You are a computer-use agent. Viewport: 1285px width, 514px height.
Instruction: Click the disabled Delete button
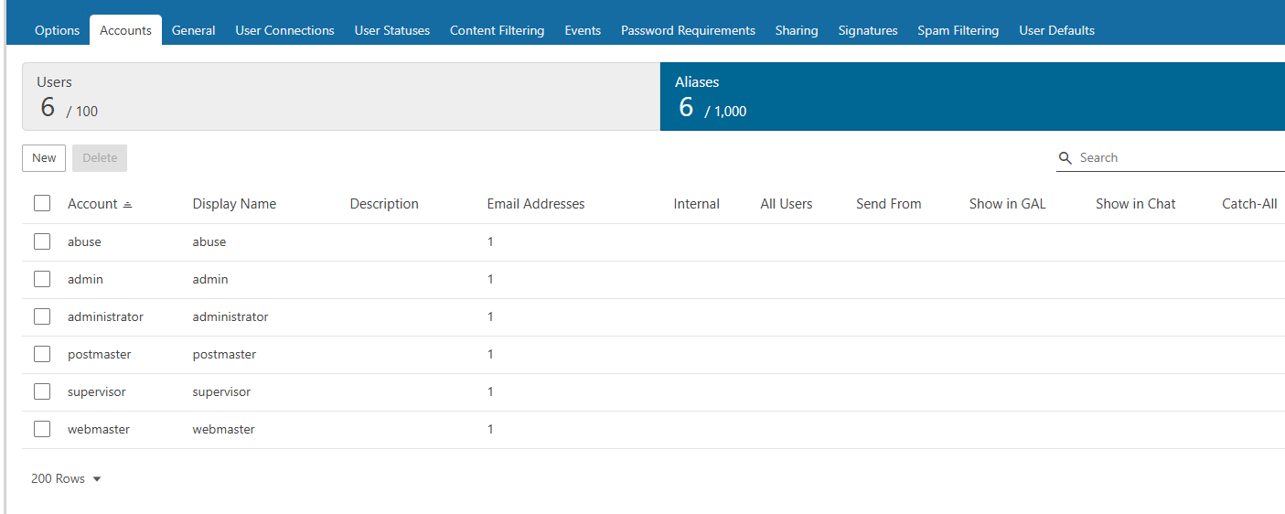coord(100,158)
